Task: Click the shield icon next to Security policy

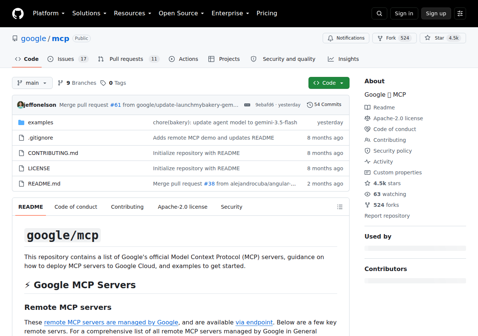Action: 367,151
